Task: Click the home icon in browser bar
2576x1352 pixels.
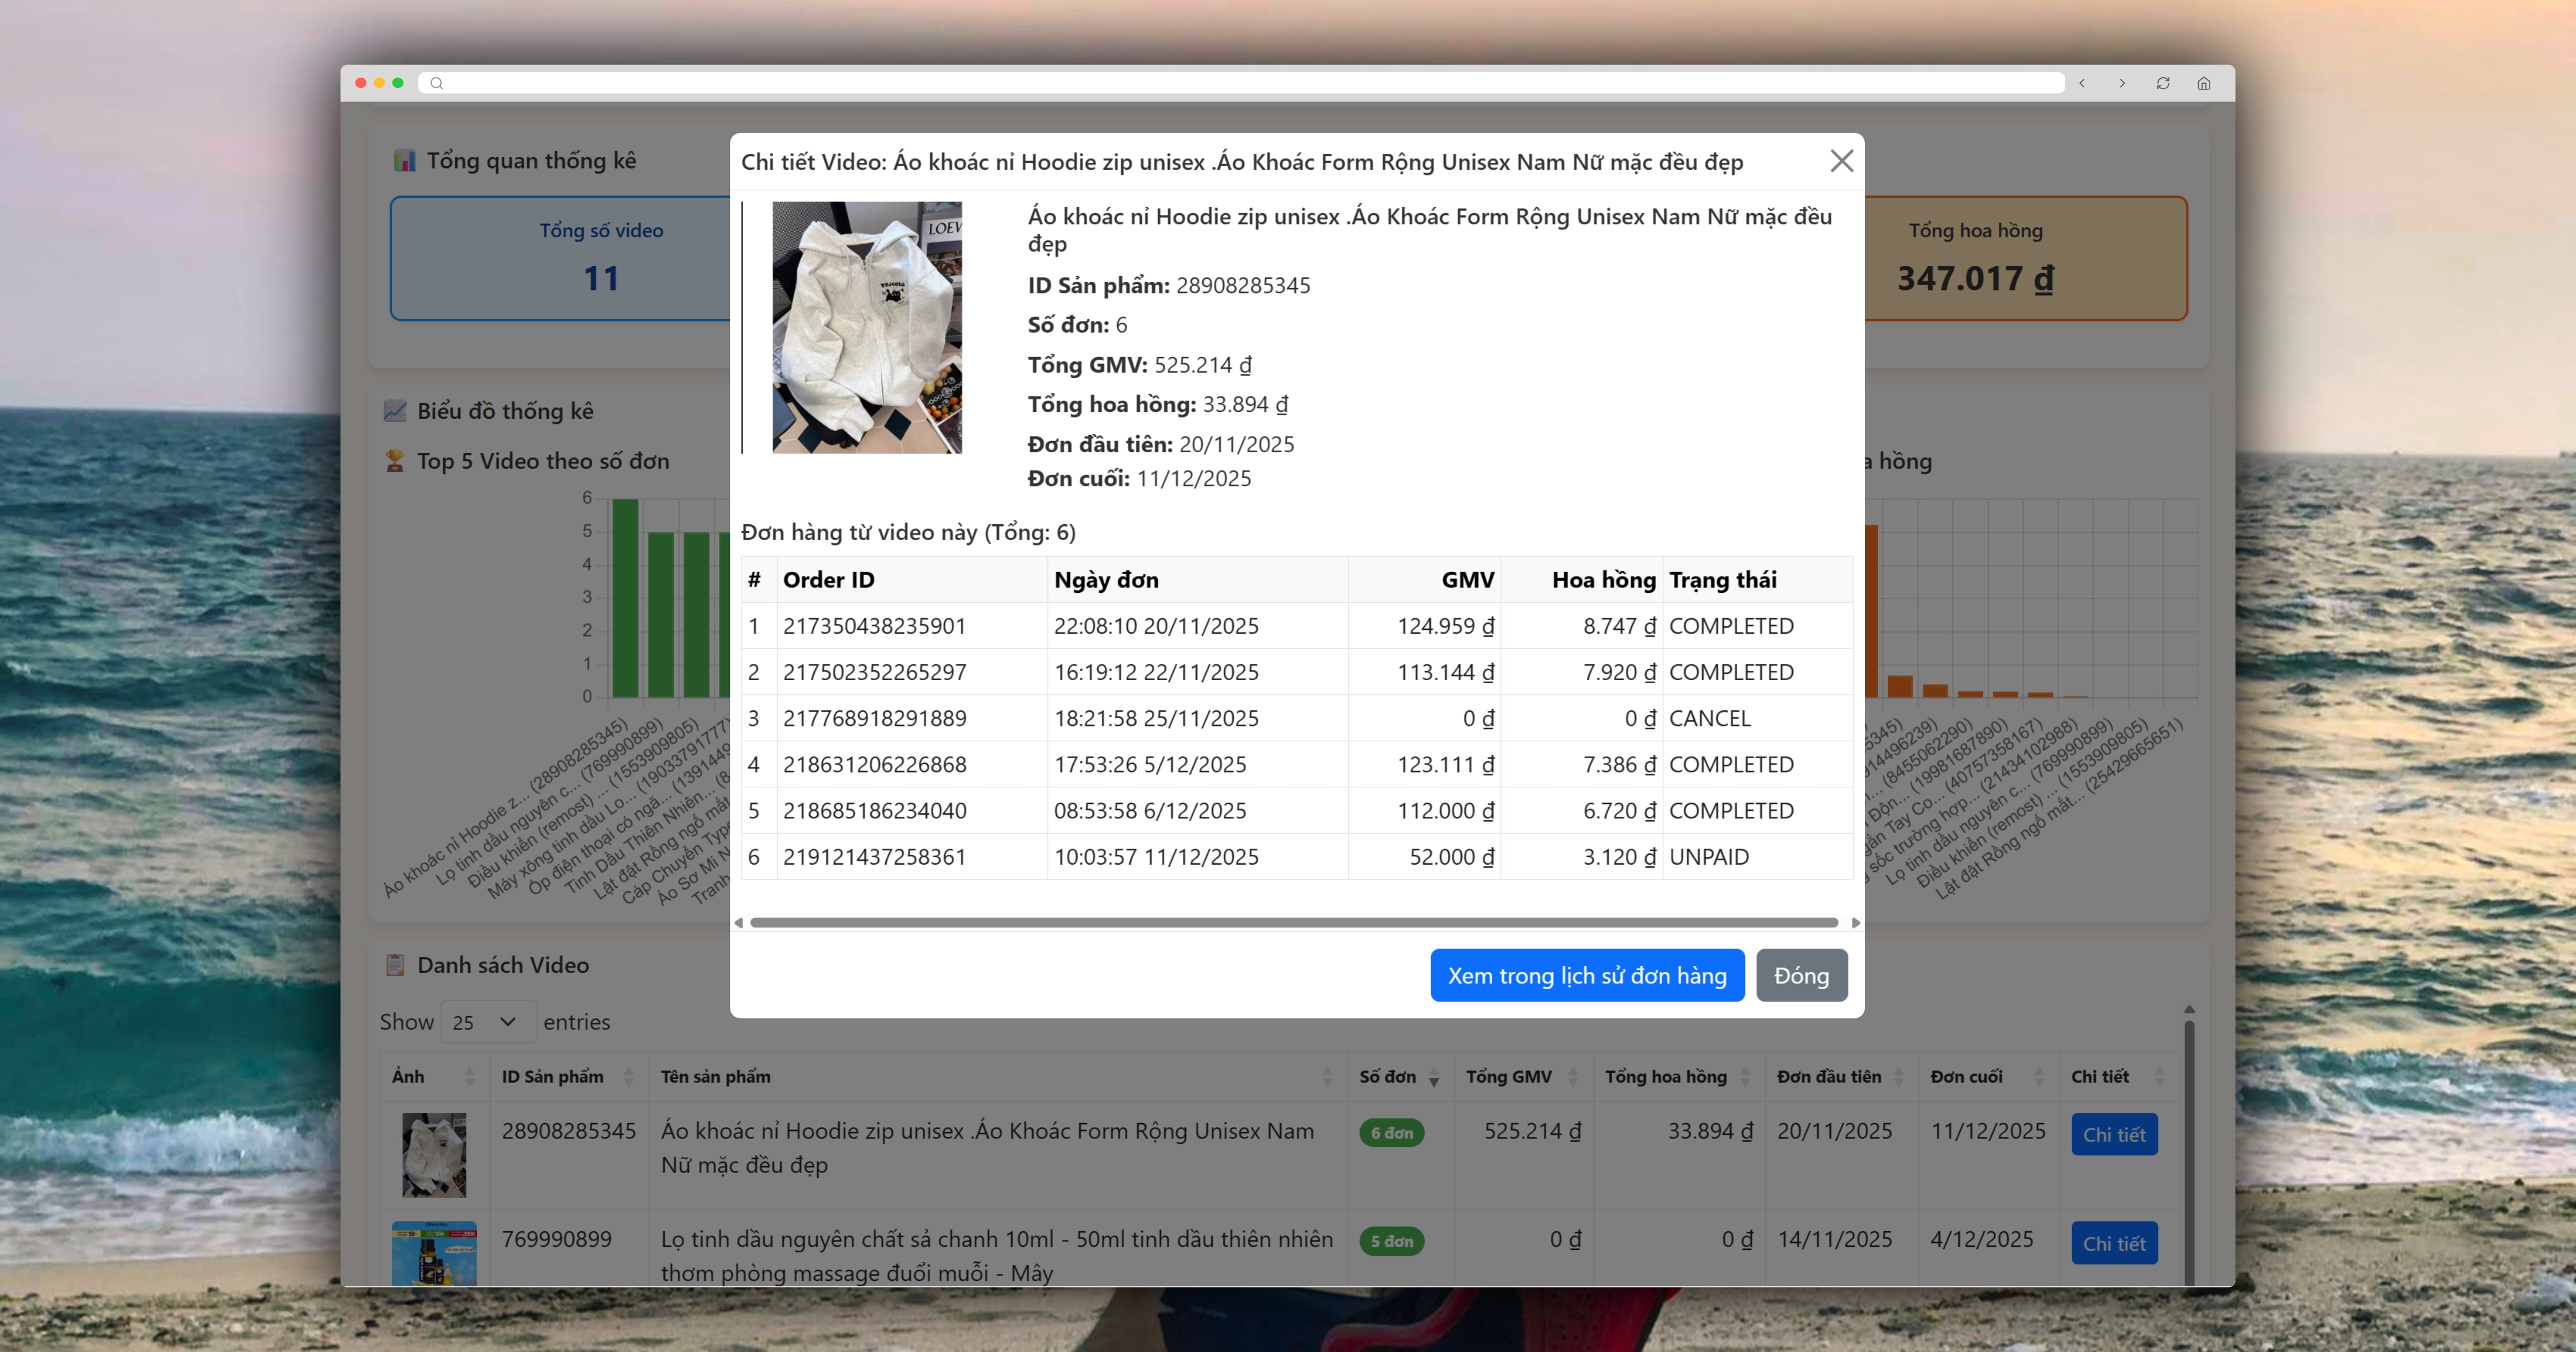Action: (x=2204, y=83)
